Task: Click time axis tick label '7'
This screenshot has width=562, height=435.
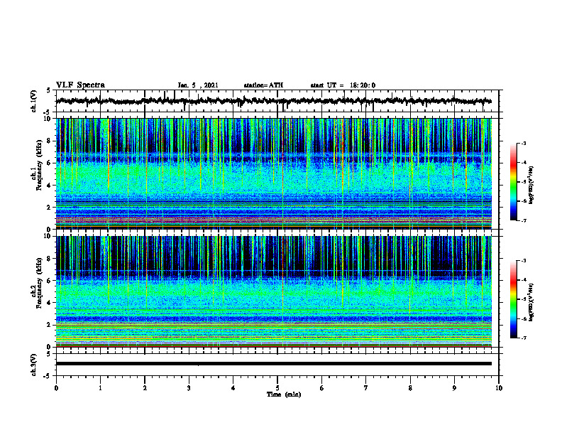Action: pos(366,388)
